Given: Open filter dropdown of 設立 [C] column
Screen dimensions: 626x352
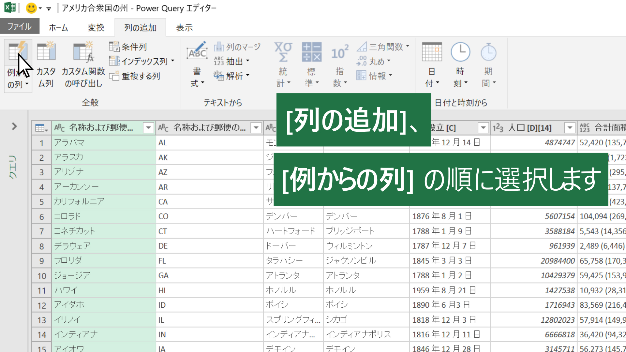Looking at the screenshot, I should pyautogui.click(x=483, y=128).
